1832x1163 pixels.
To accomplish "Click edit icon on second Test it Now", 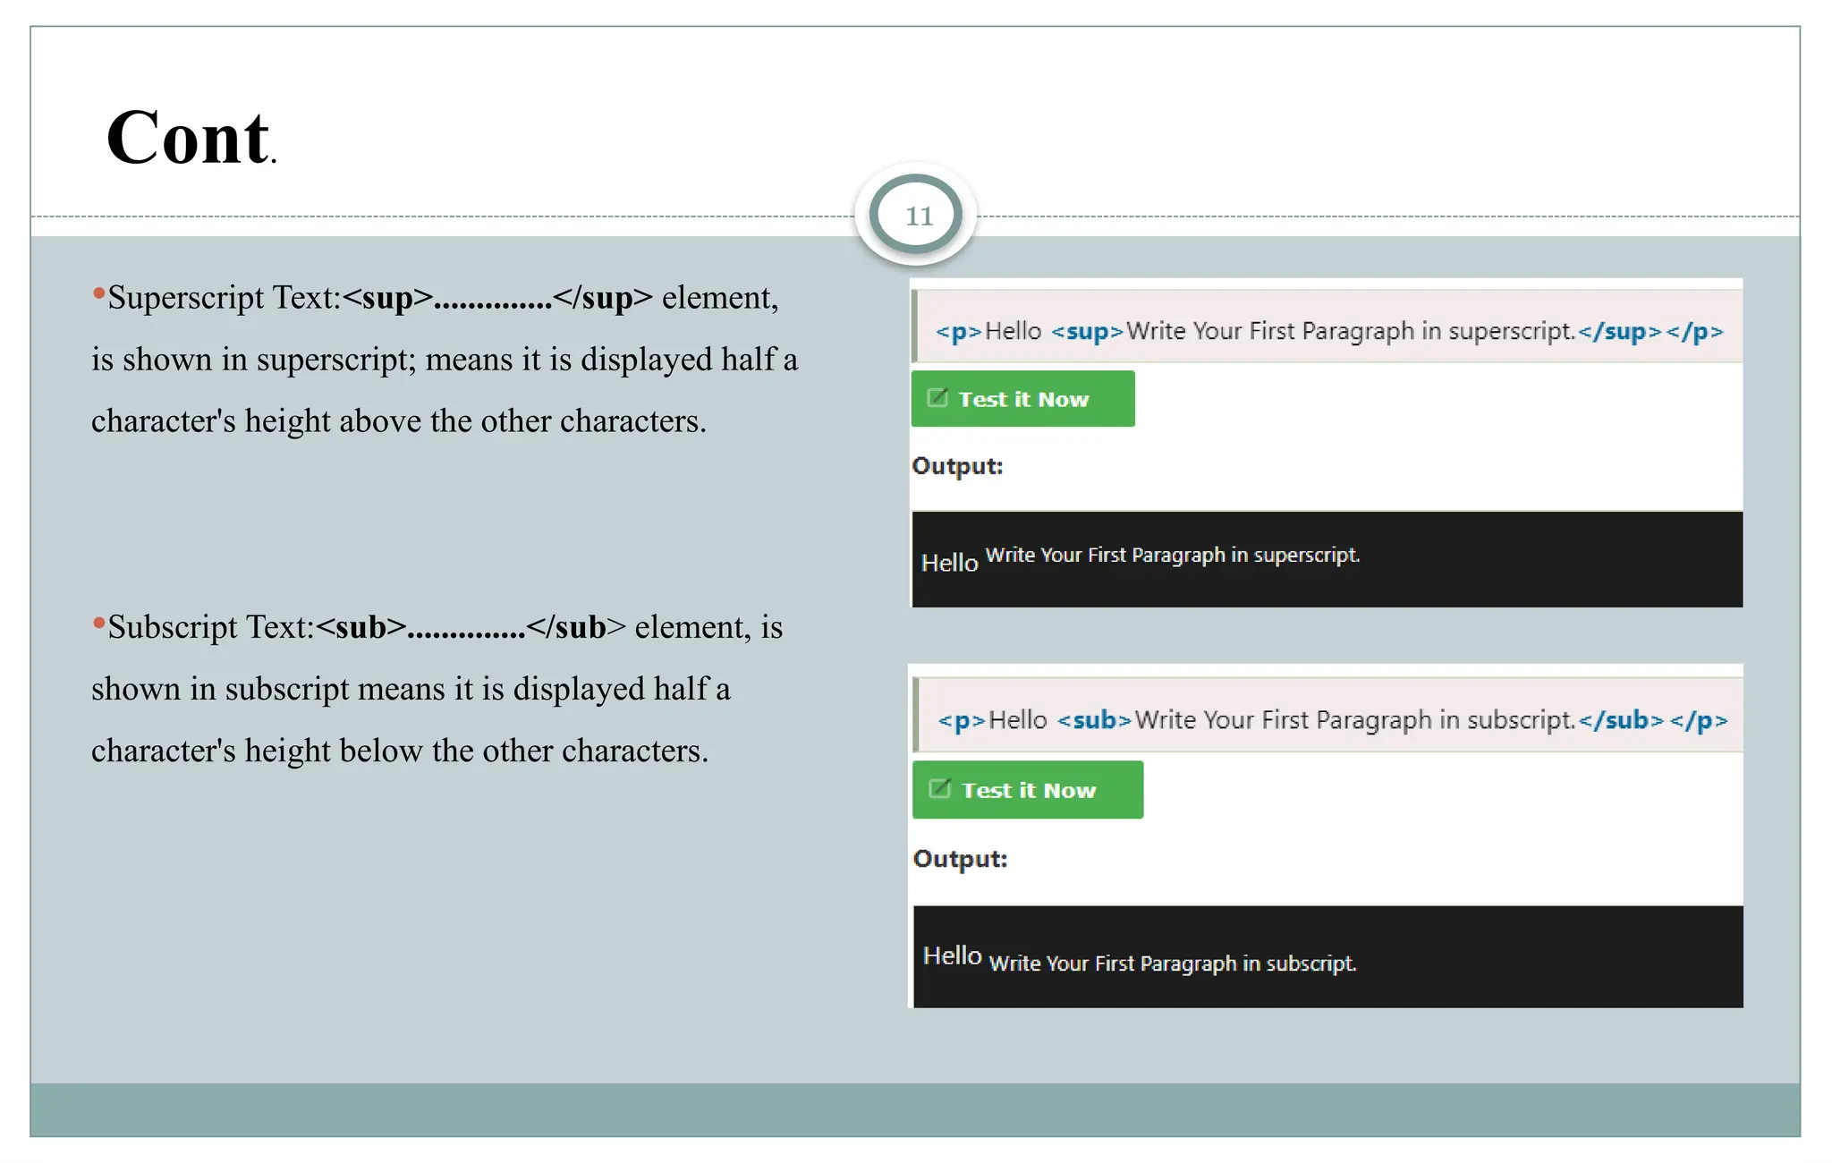I will (x=939, y=789).
